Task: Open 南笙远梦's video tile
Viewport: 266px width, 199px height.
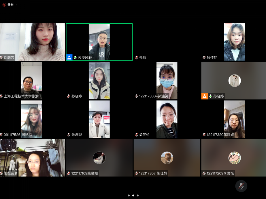Action: [x=32, y=157]
